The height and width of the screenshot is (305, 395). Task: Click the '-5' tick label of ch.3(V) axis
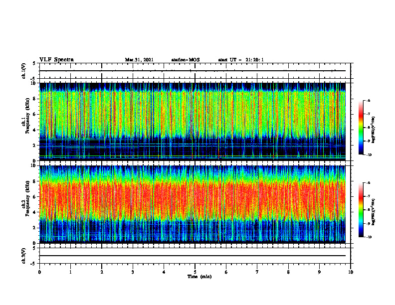pyautogui.click(x=33, y=264)
